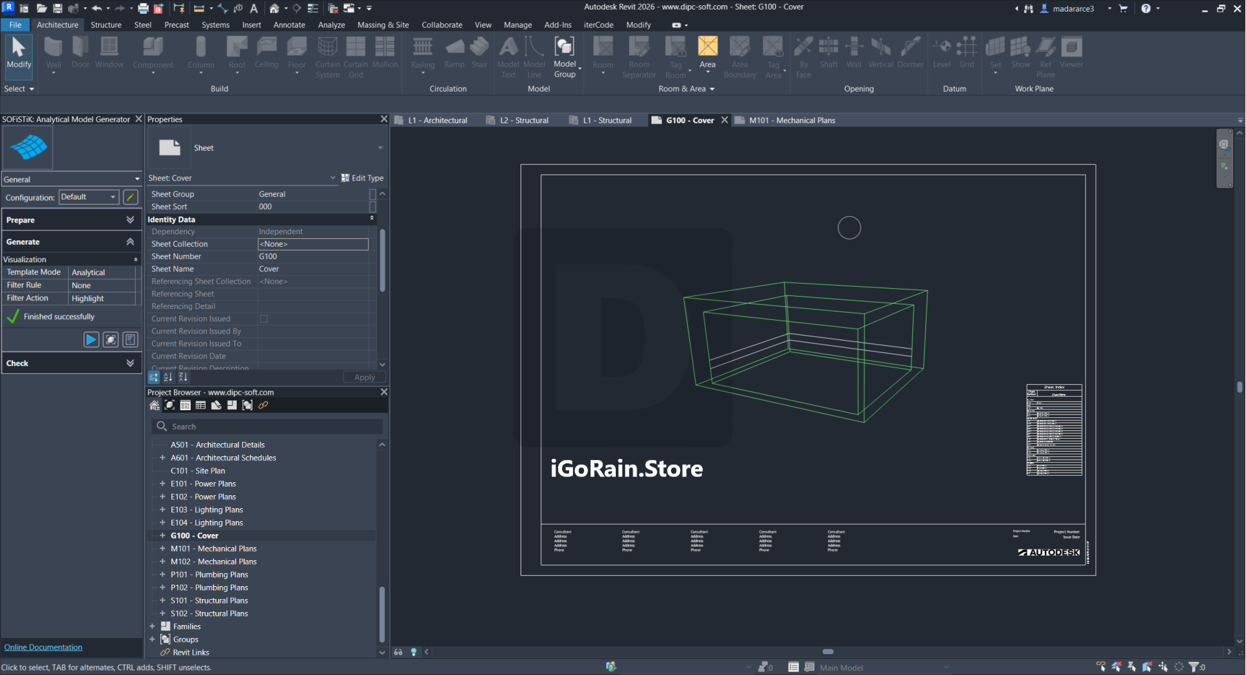Toggle Select Pinned Elements in status bar
The height and width of the screenshot is (675, 1246).
[1132, 667]
